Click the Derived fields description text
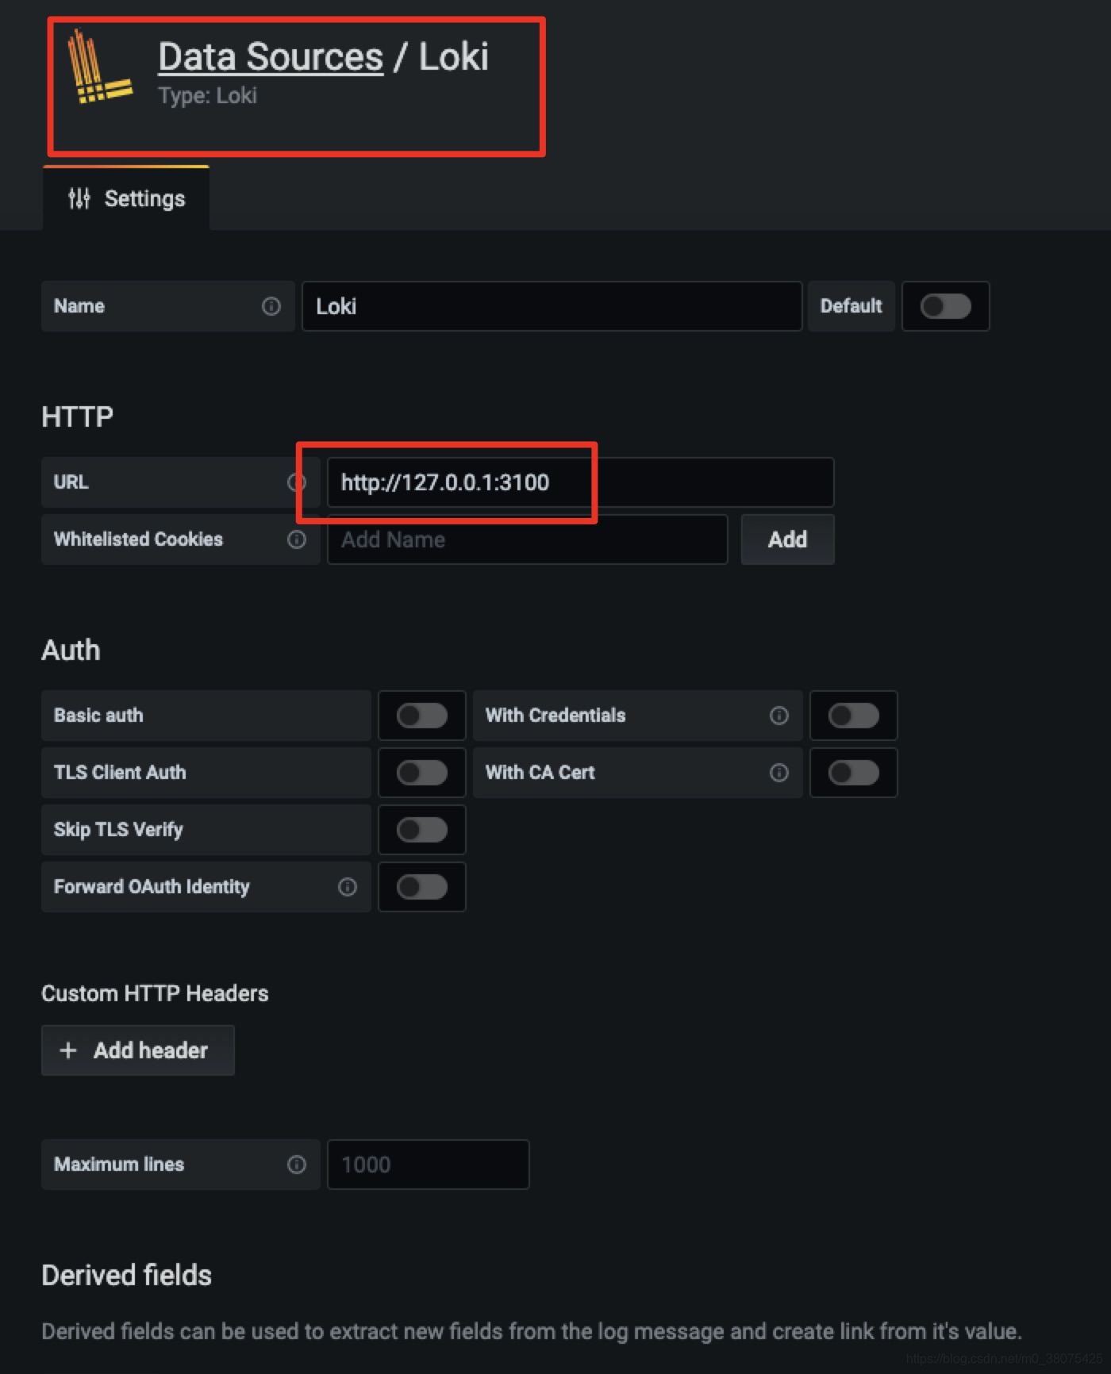 pyautogui.click(x=532, y=1331)
